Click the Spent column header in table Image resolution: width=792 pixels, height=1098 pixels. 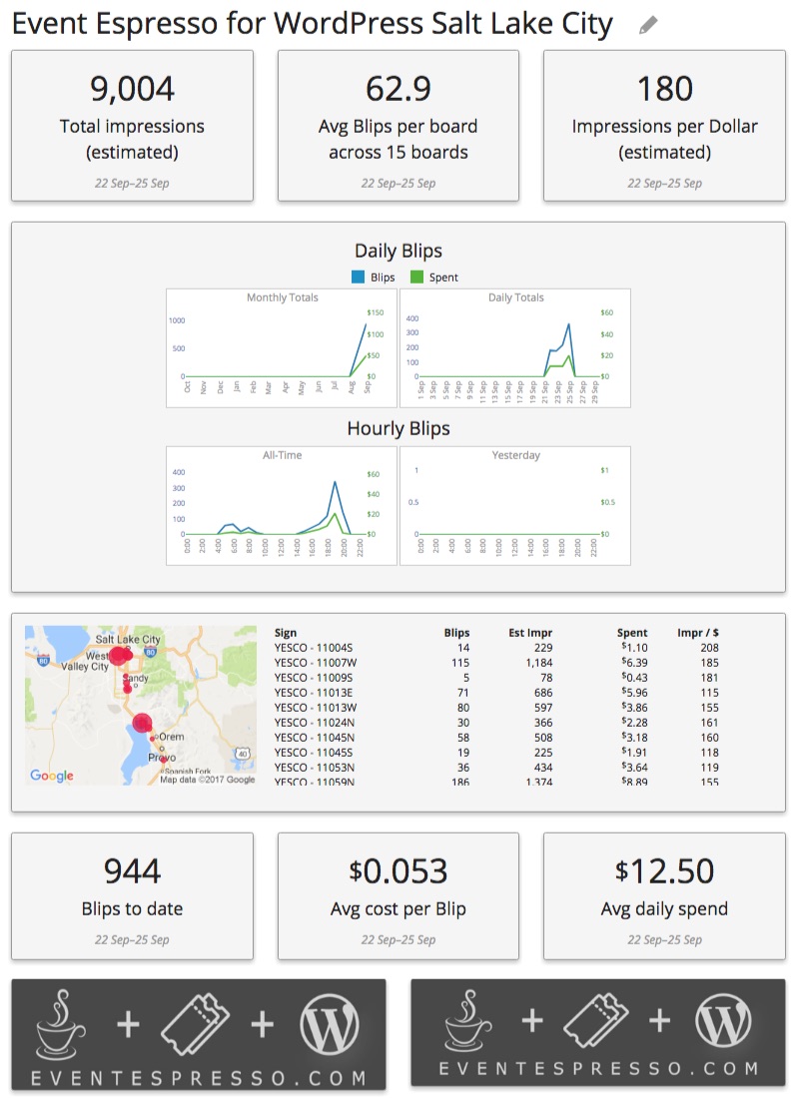(x=632, y=632)
